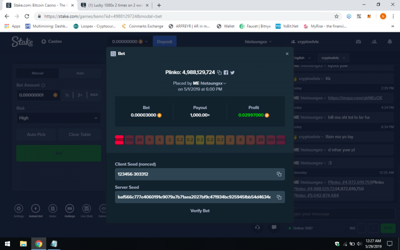The height and width of the screenshot is (250, 400).
Task: Open the Rules icon
Action: point(52,208)
